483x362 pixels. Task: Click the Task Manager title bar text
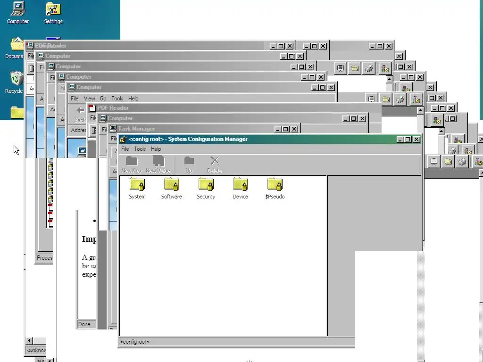[x=136, y=129]
